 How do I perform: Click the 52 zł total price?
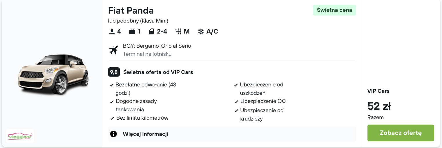(x=379, y=106)
